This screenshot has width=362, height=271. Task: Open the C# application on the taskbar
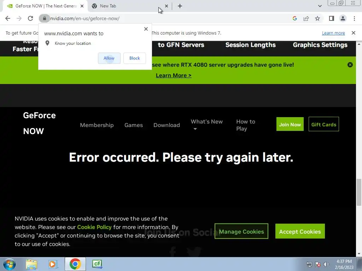(97, 264)
